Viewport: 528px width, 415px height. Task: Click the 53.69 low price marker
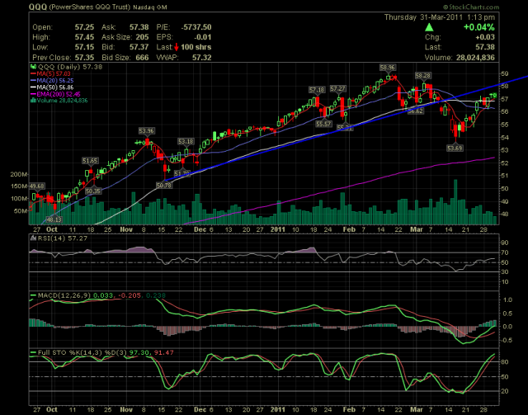(x=455, y=148)
